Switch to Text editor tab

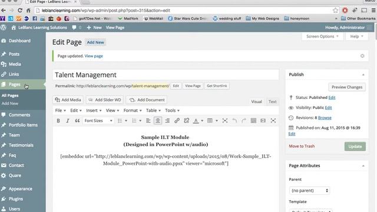(272, 102)
